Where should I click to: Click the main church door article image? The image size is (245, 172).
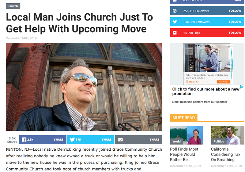coord(84,87)
